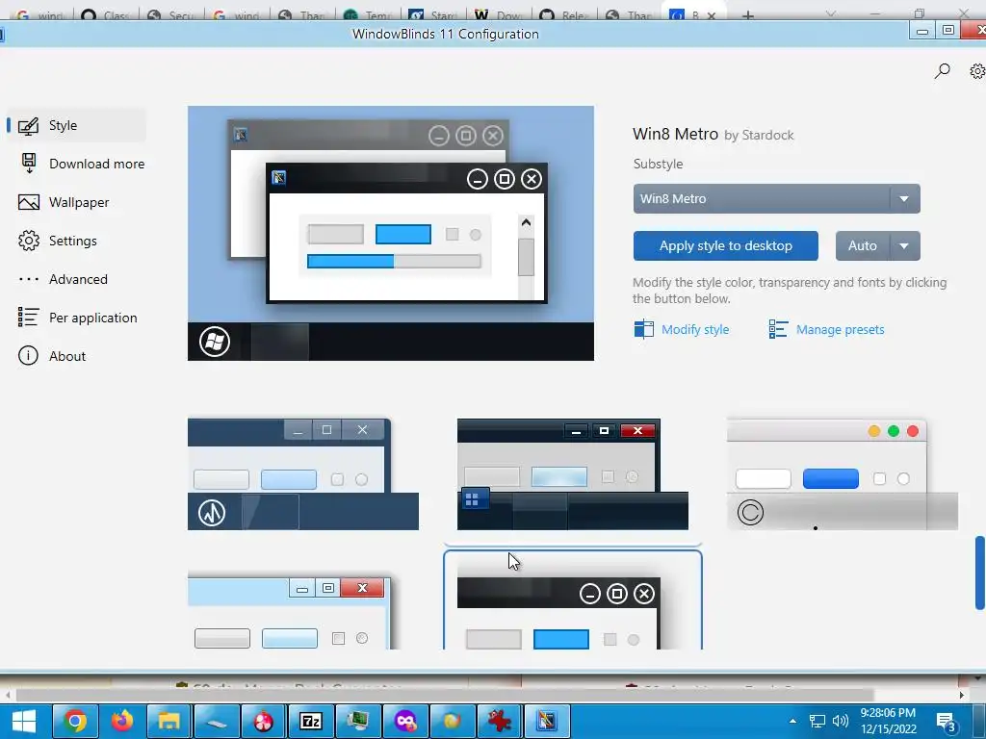Viewport: 986px width, 739px height.
Task: Click the vertical scrollbar thumb of style list
Action: [979, 573]
